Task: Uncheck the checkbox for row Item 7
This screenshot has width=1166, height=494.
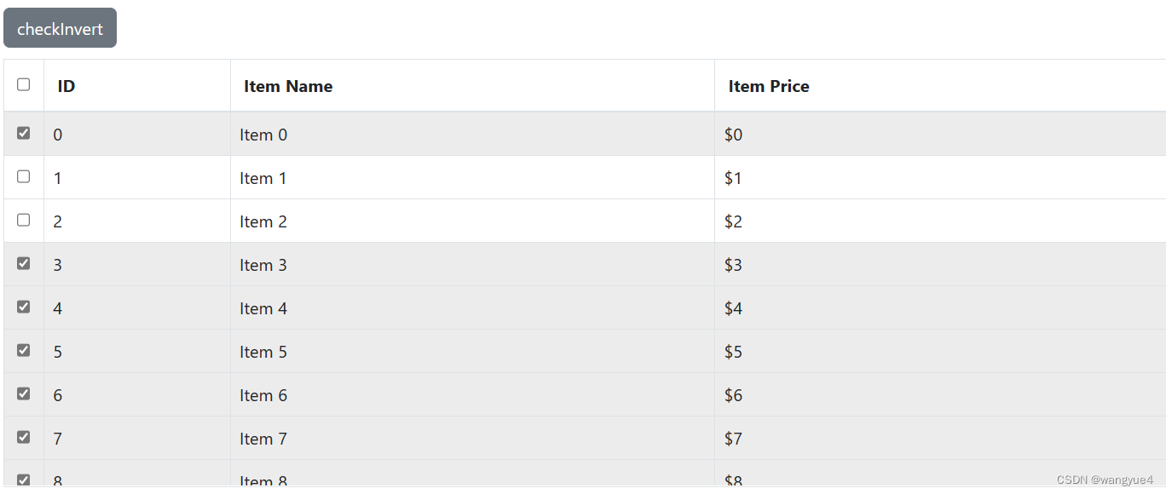Action: click(x=23, y=437)
